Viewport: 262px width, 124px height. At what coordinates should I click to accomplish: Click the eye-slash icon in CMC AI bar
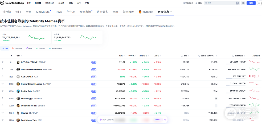click(x=165, y=120)
